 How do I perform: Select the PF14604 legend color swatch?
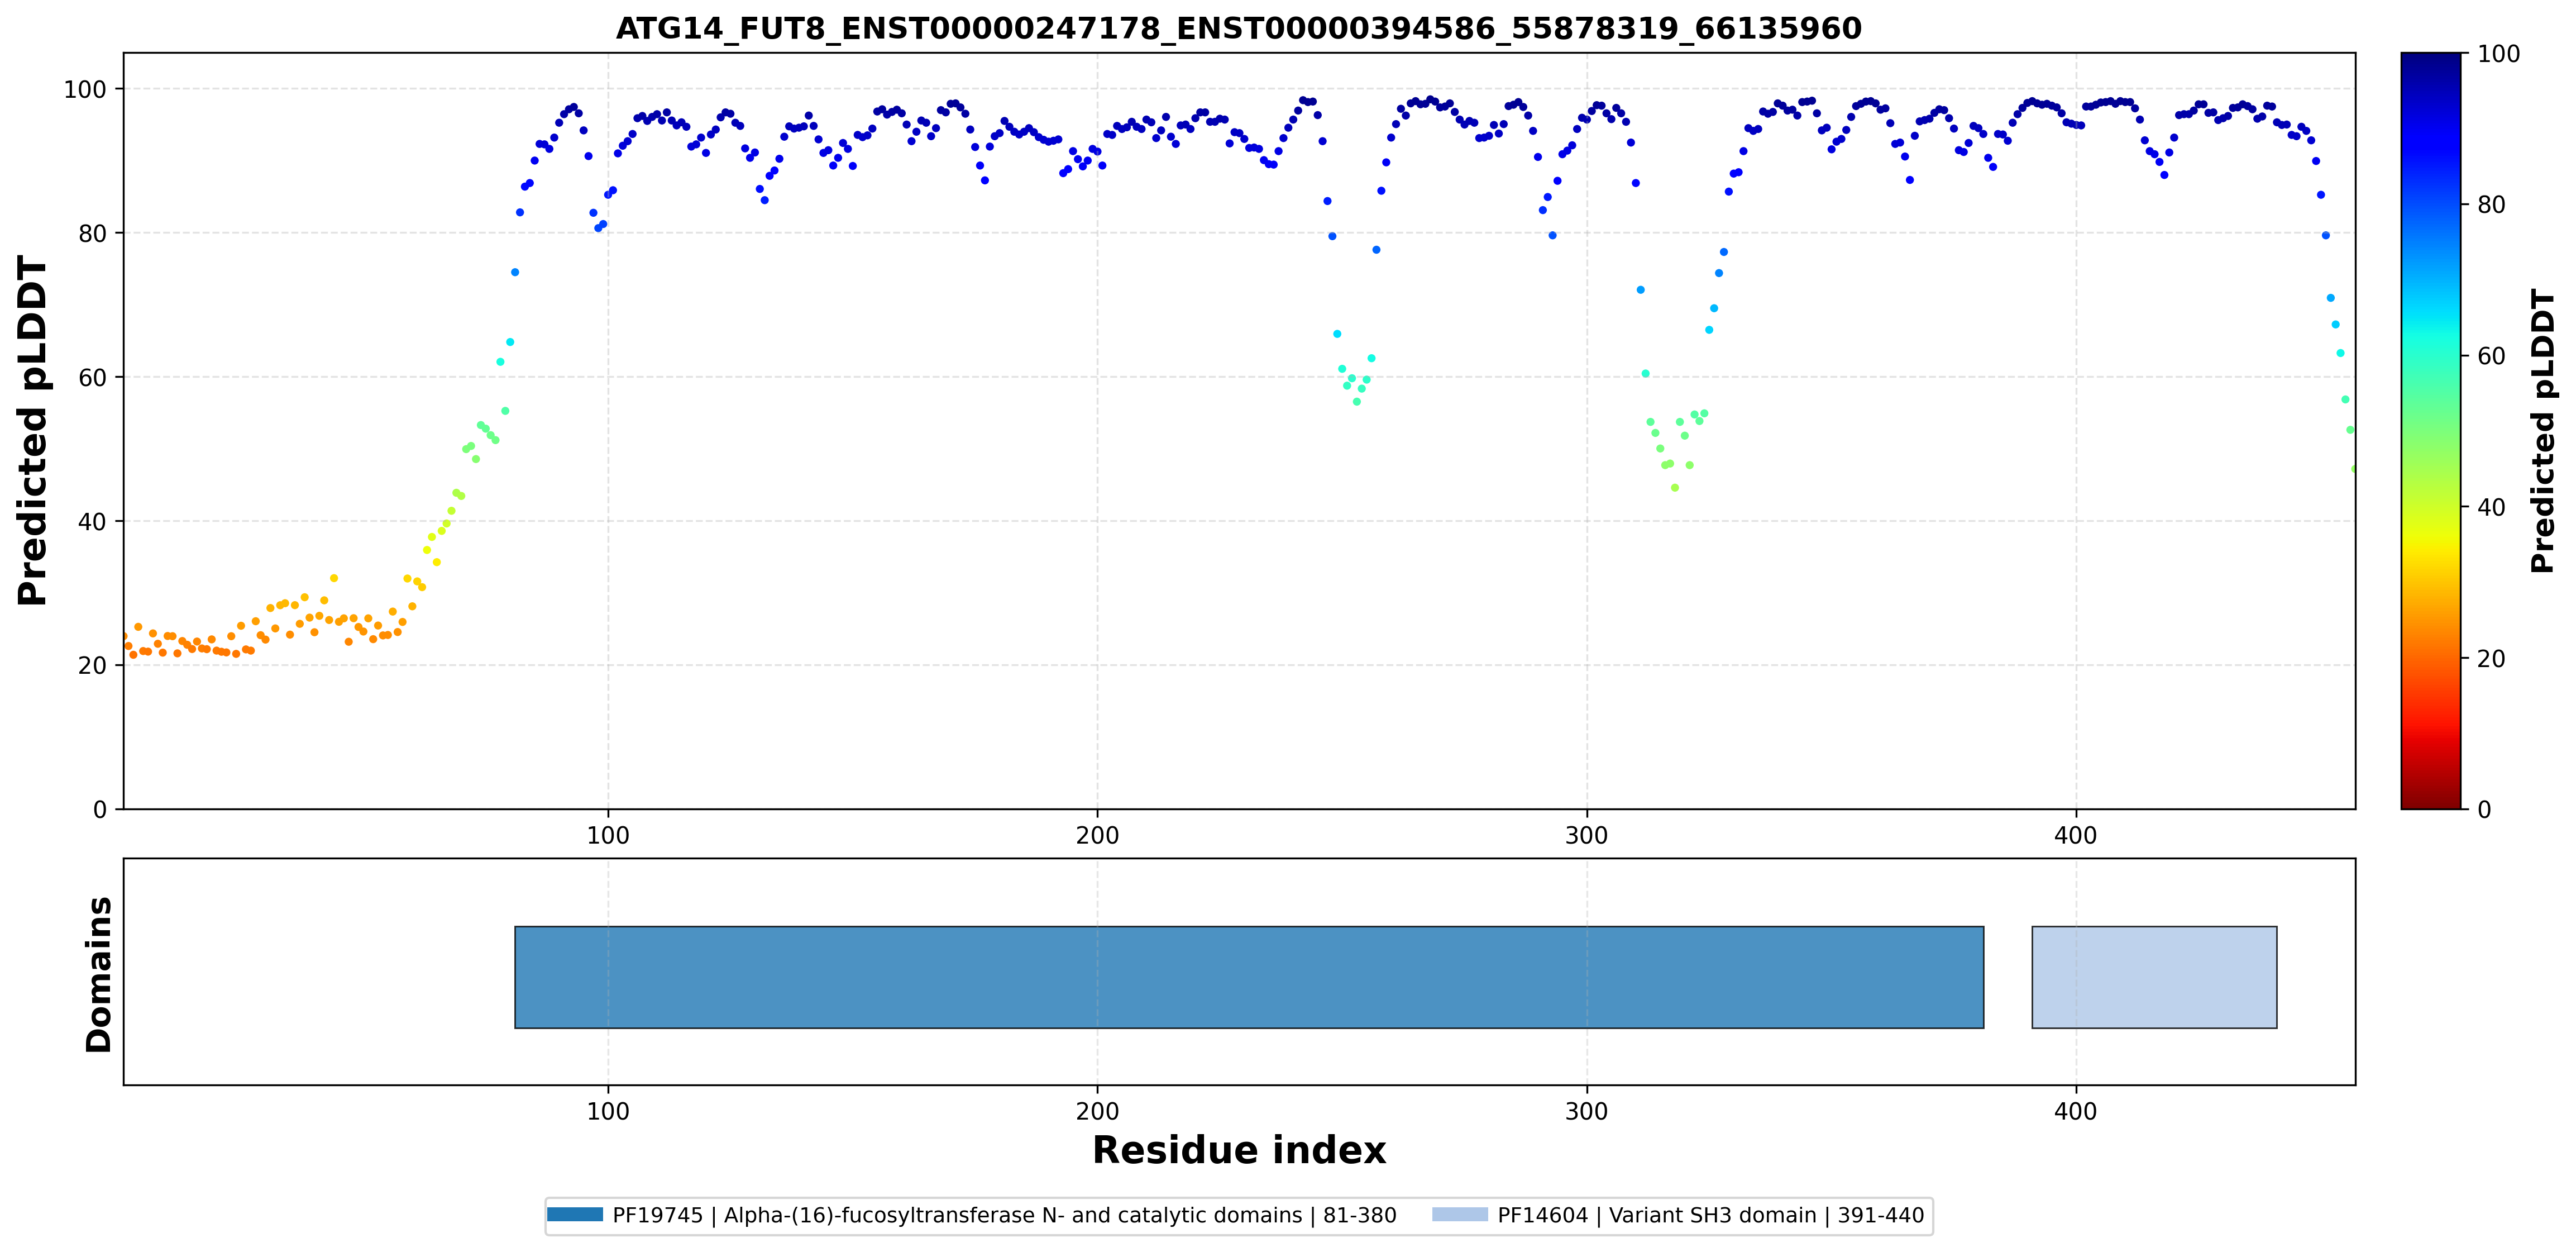pos(1460,1214)
